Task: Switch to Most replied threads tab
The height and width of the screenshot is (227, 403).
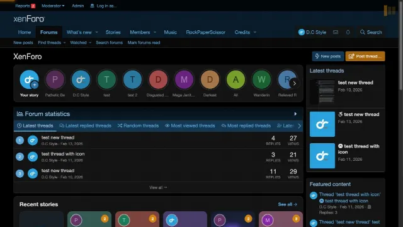Action: coord(246,125)
